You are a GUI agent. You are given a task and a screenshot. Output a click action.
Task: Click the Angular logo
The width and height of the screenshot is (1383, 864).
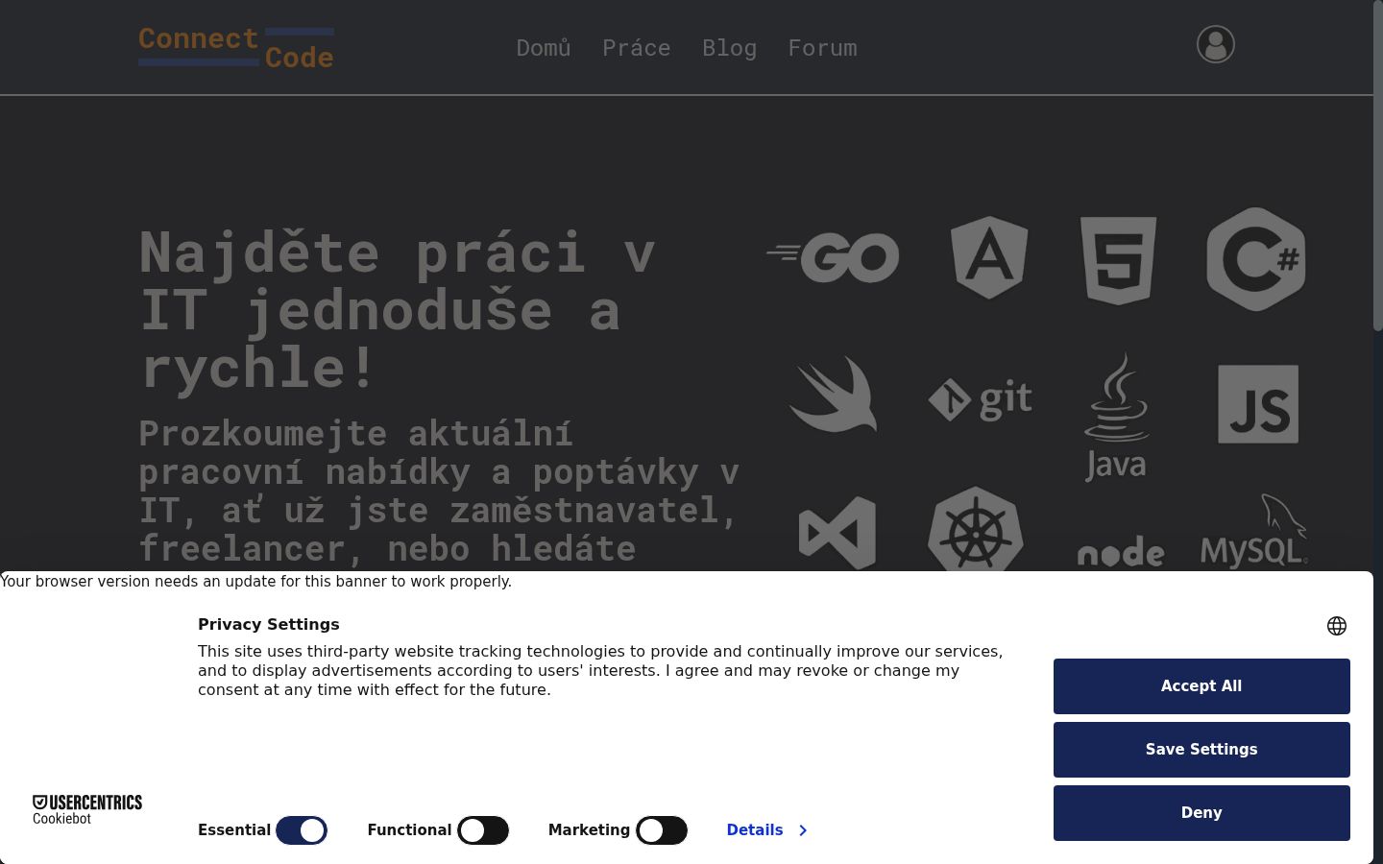click(989, 257)
